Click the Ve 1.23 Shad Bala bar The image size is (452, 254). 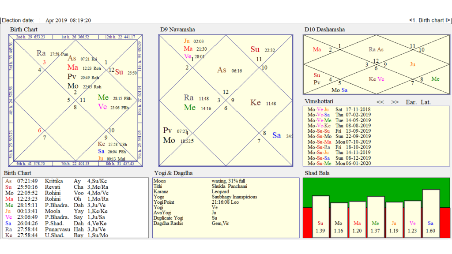[413, 219]
